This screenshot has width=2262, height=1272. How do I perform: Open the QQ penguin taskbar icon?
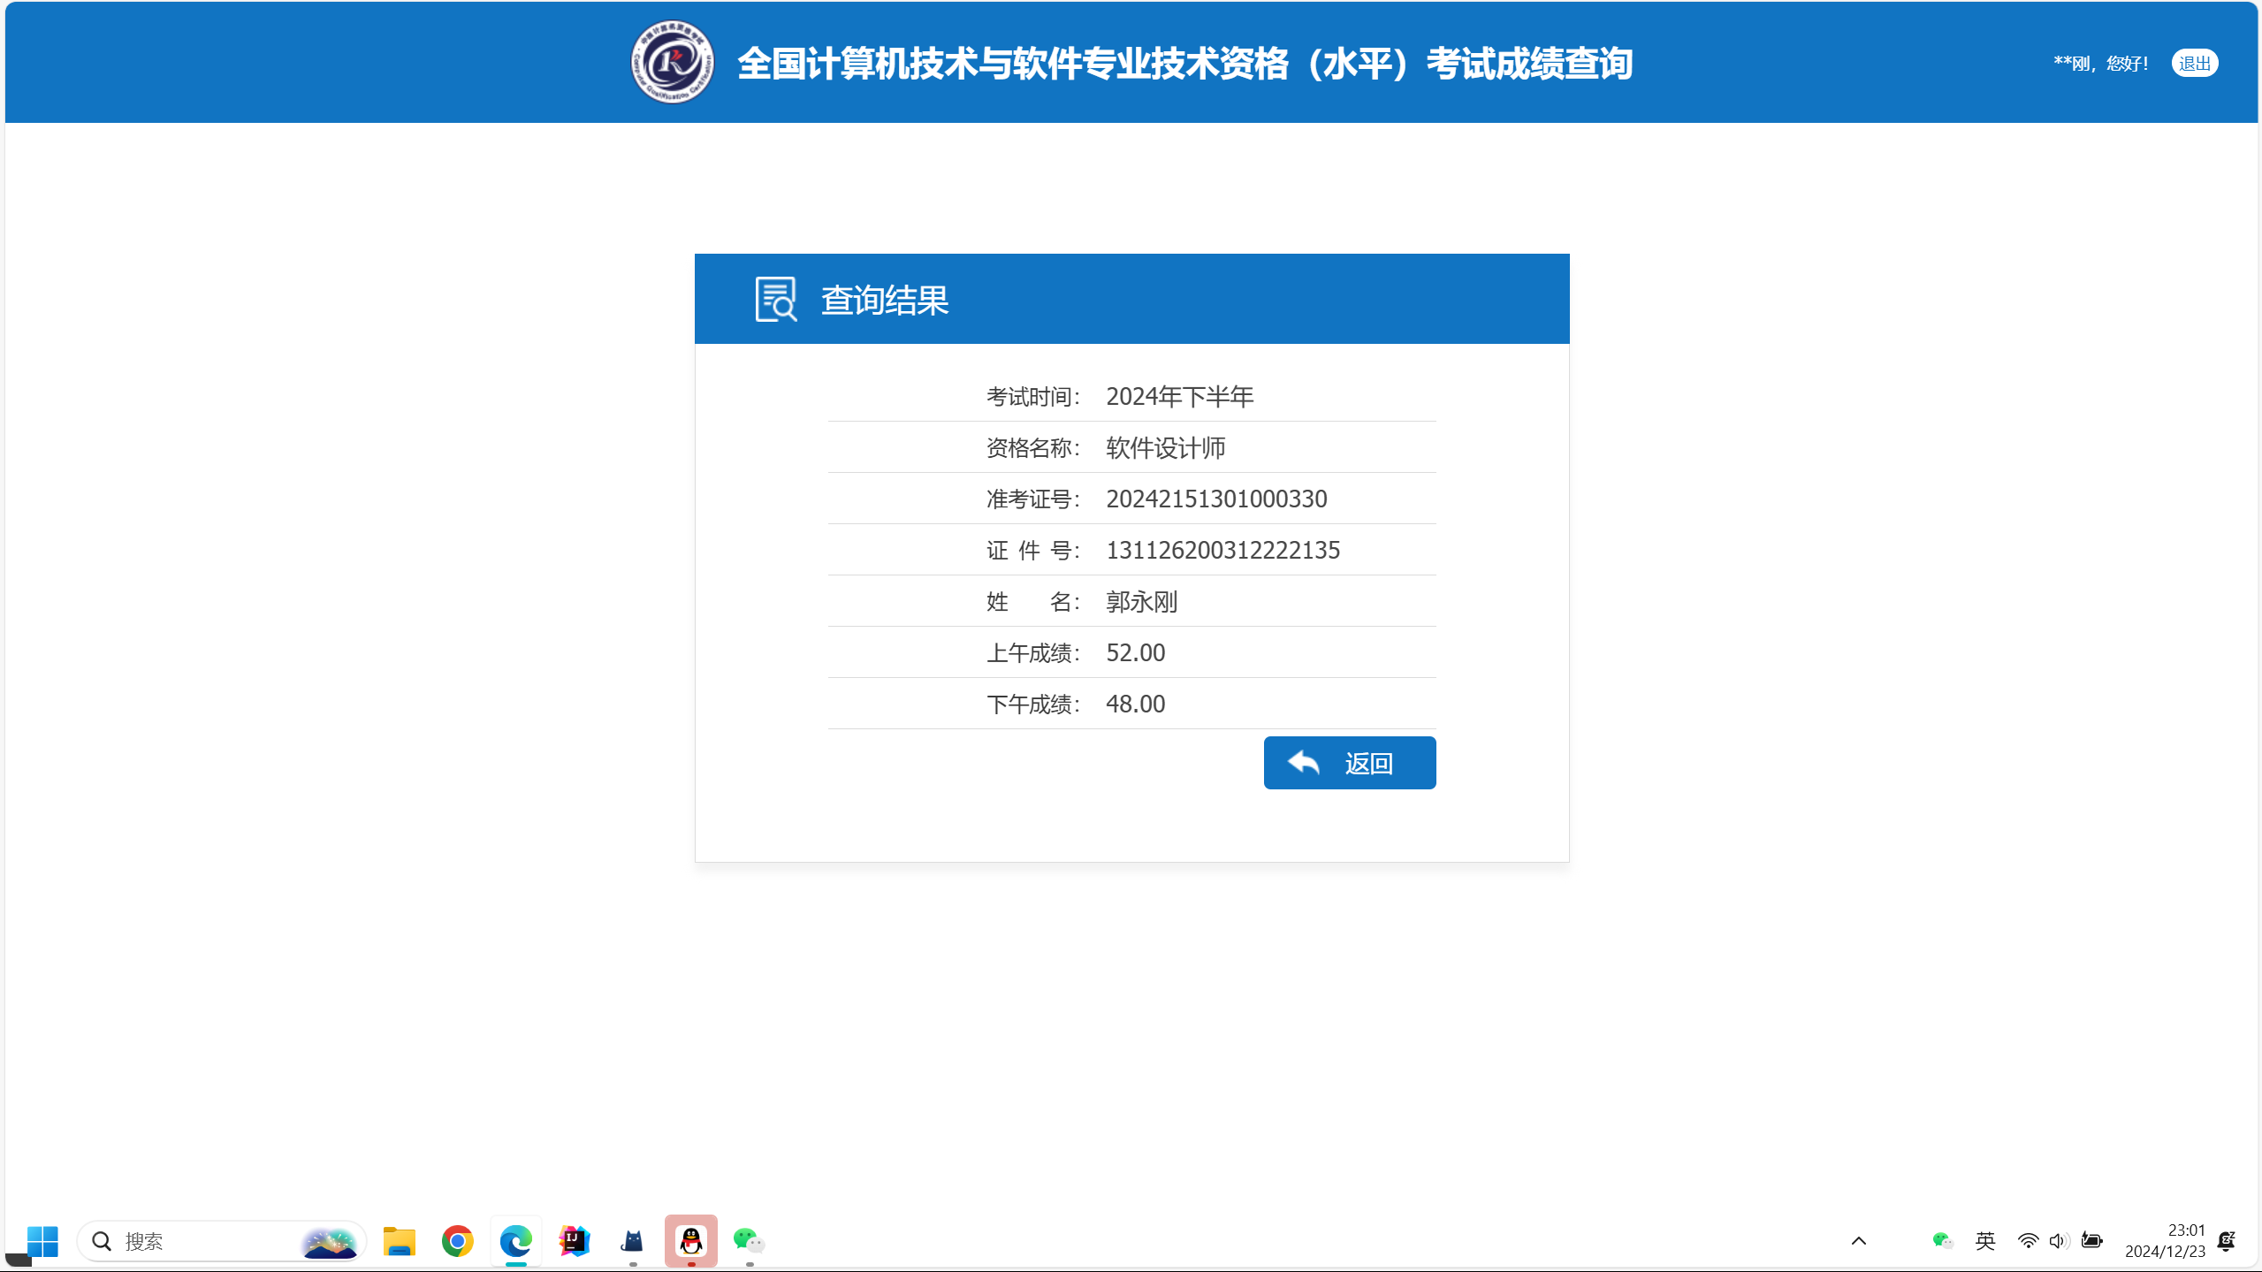(x=690, y=1241)
